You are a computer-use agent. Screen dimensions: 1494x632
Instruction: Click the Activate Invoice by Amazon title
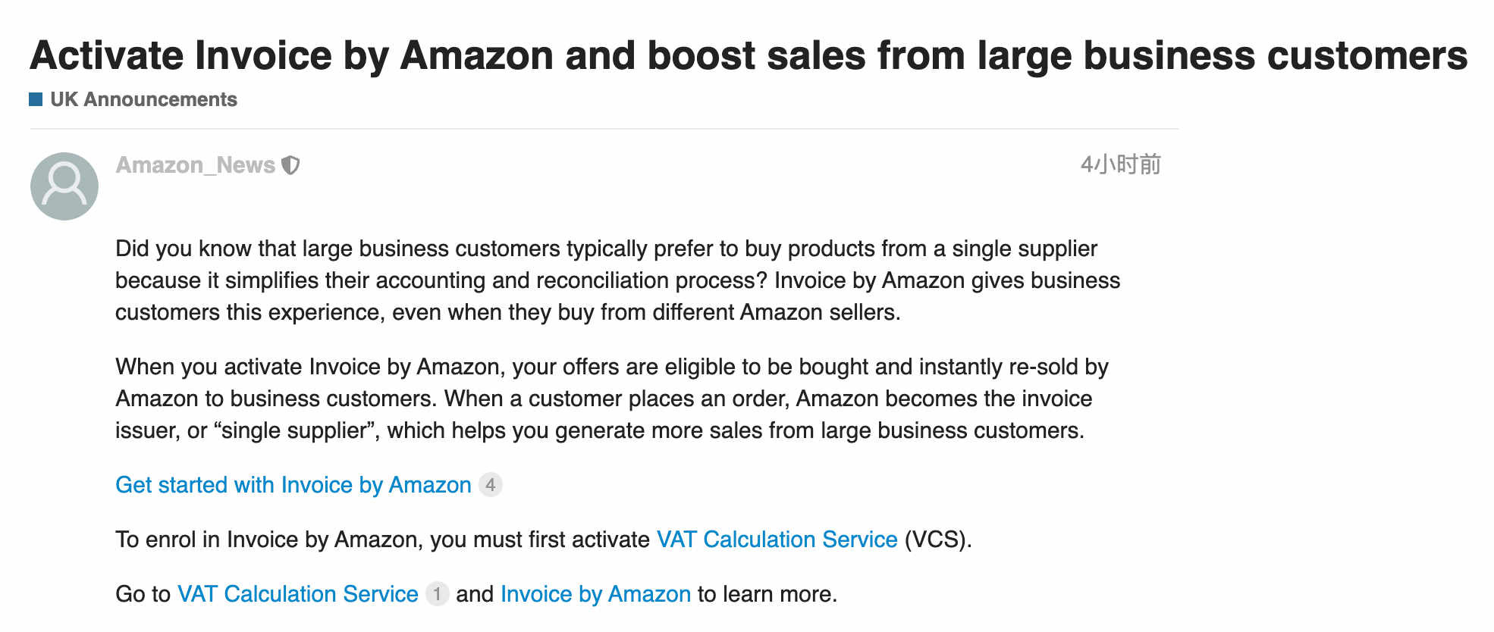pyautogui.click(x=748, y=55)
